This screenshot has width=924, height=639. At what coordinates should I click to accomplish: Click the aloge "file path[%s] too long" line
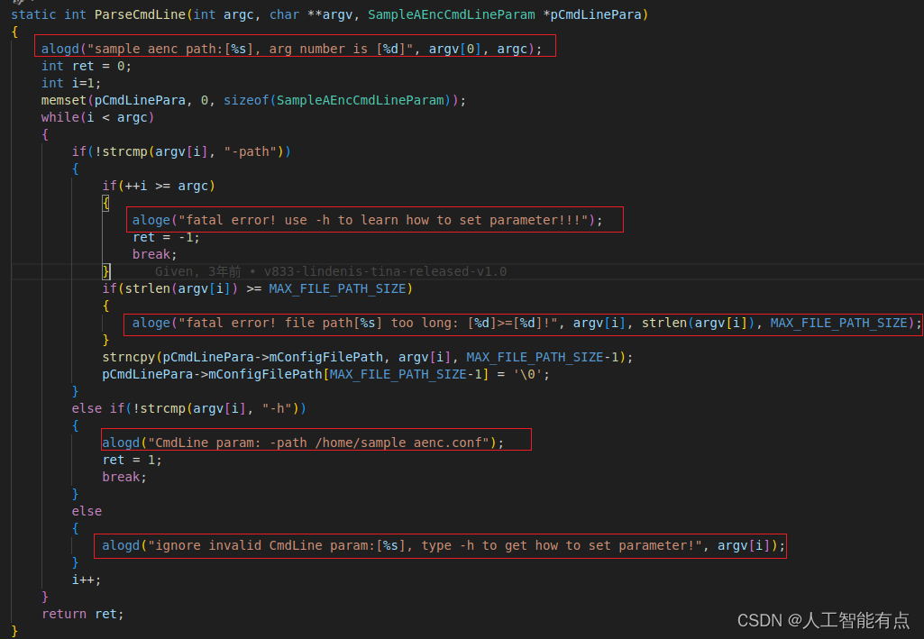pos(526,323)
